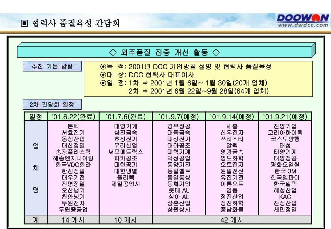Image resolution: width=331 pixels, height=229 pixels.
Task: Select the 10 개사 total cell
Action: pos(126,220)
